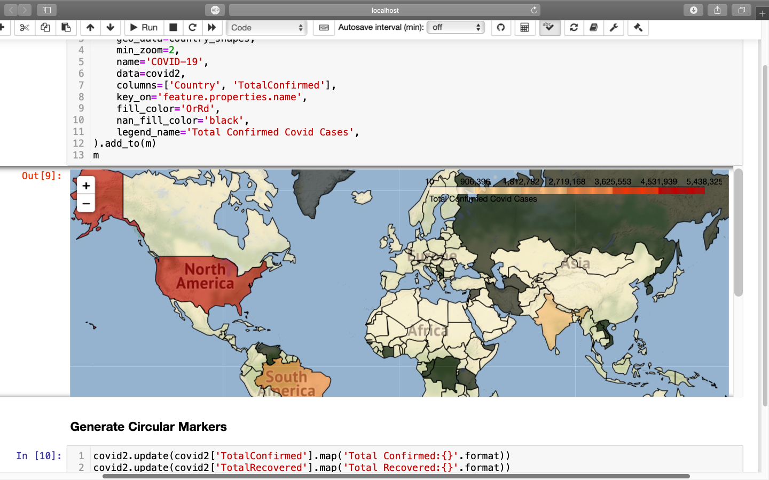Interrupt the kernel with stop icon
The height and width of the screenshot is (480, 769).
[173, 28]
